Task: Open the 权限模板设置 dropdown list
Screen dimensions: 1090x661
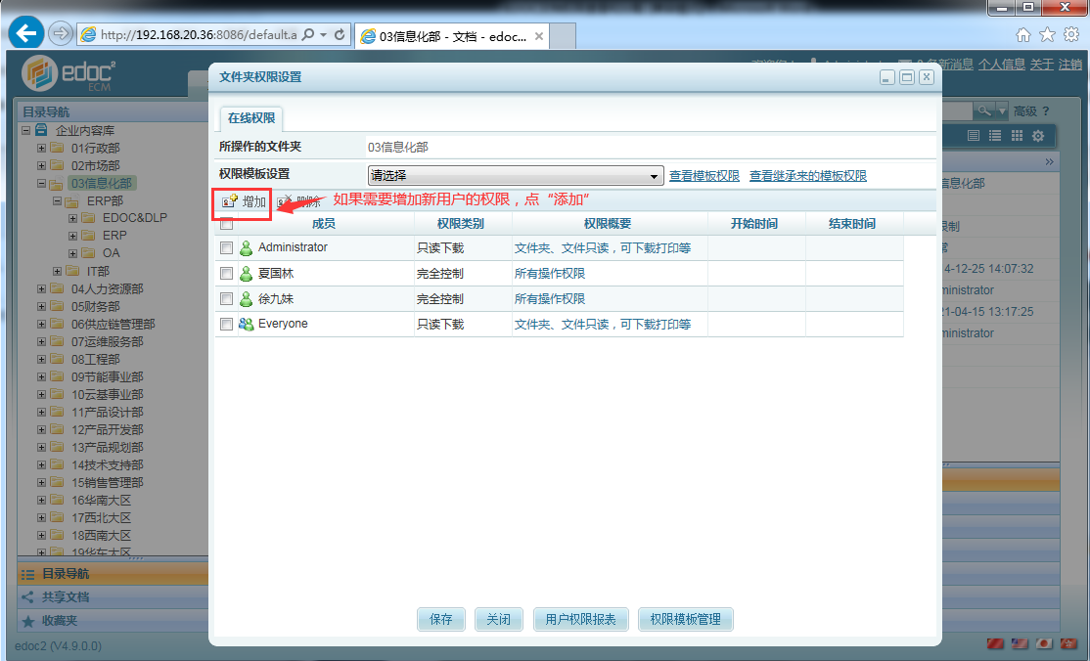Action: coord(515,176)
